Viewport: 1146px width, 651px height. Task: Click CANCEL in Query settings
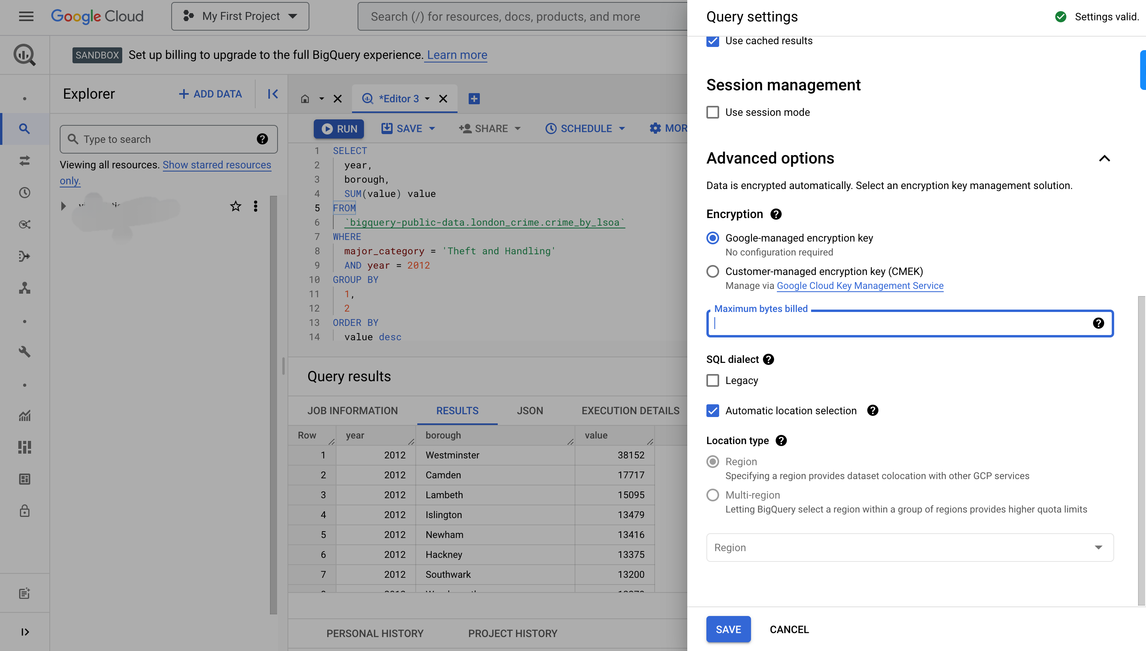coord(789,630)
